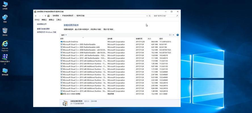Select Visual C++ 2012 x64 Additional Runtime
This screenshot has height=113, width=252.
click(x=119, y=61)
